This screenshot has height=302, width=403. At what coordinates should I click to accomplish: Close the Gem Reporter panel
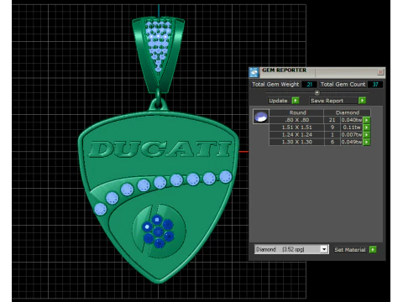(x=380, y=72)
